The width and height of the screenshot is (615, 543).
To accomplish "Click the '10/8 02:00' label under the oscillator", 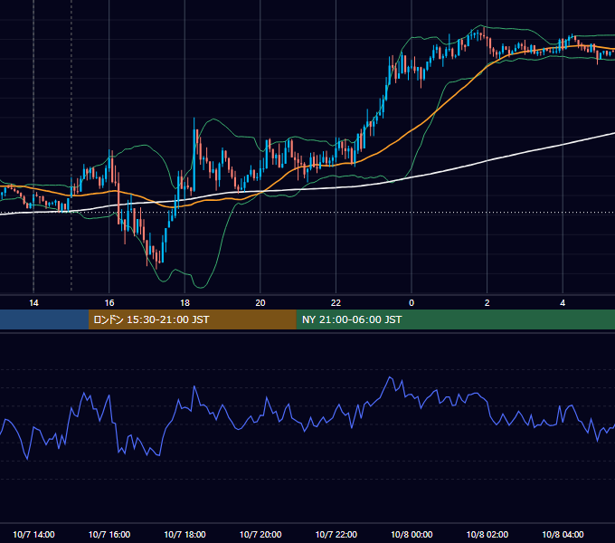I will pyautogui.click(x=487, y=534).
